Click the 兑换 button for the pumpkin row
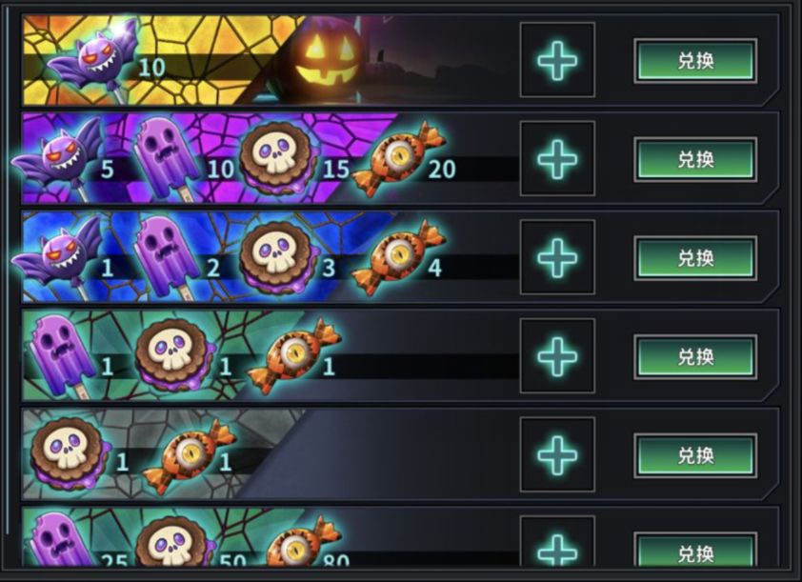Viewport: 802px width, 582px height. pyautogui.click(x=695, y=61)
